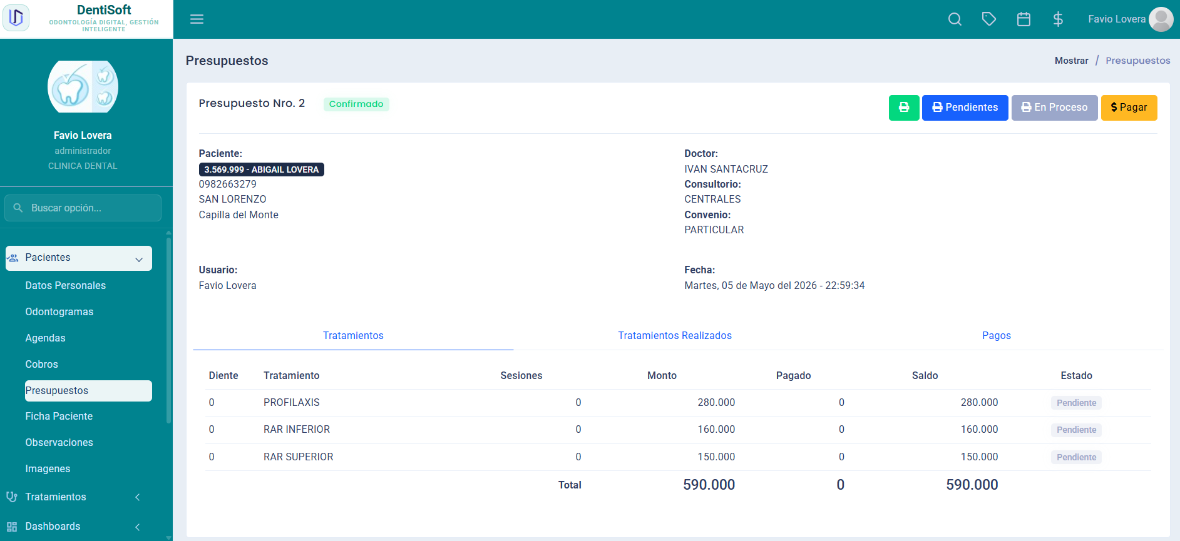Open Datos Personales

tap(66, 285)
